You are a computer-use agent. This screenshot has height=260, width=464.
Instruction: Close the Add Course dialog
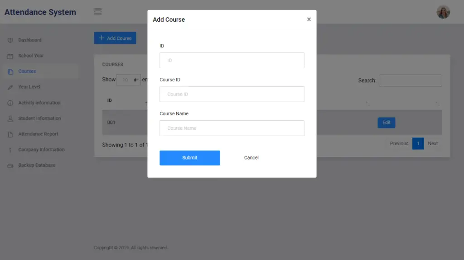click(x=309, y=19)
